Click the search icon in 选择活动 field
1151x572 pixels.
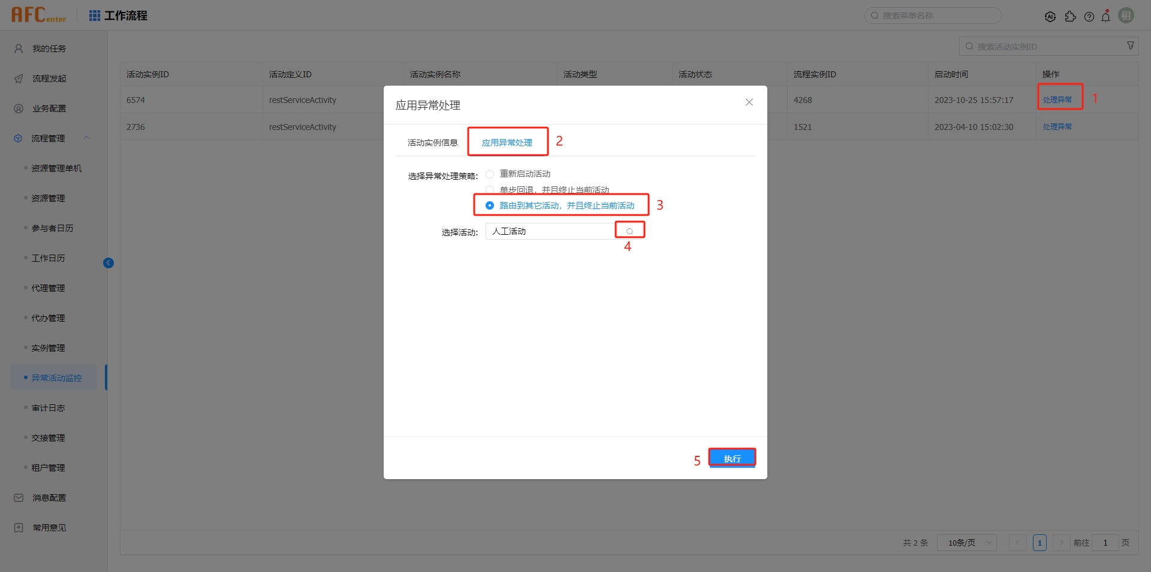click(629, 231)
